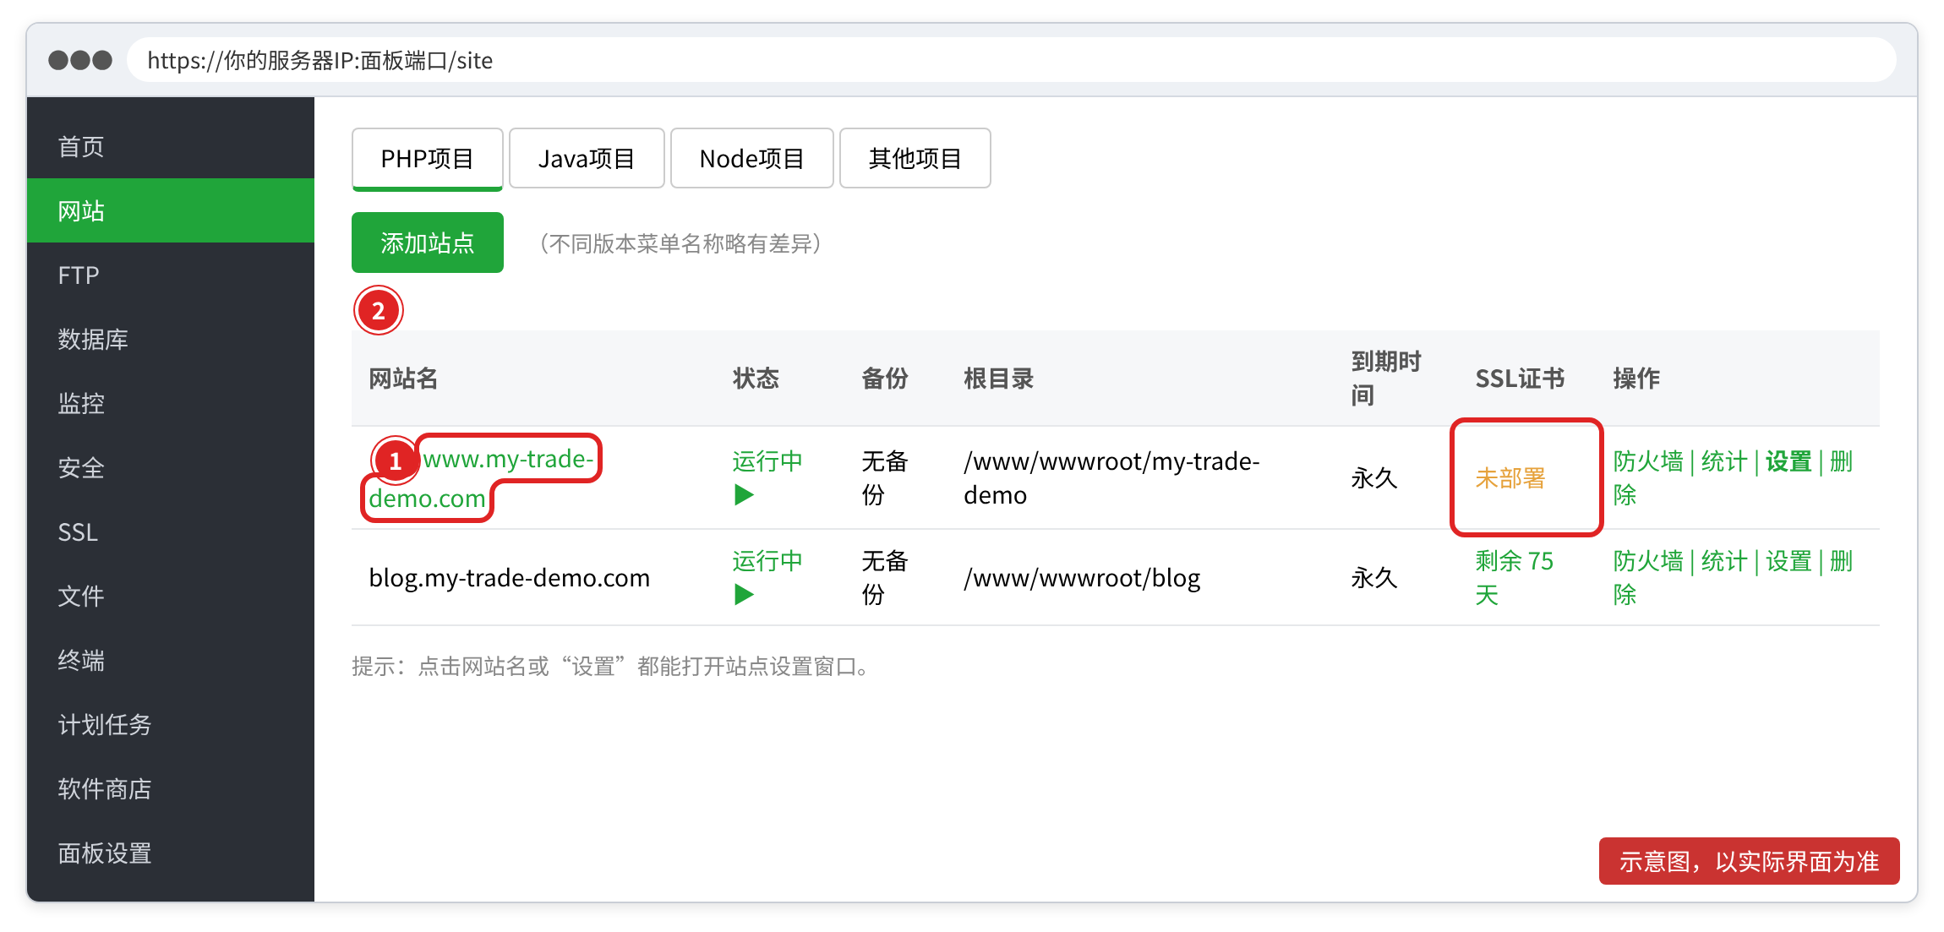1944x932 pixels.
Task: Open 计划任务 in the sidebar
Action: 170,724
